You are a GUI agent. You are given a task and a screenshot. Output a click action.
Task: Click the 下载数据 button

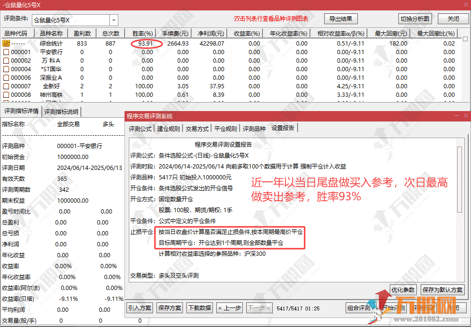click(x=200, y=308)
